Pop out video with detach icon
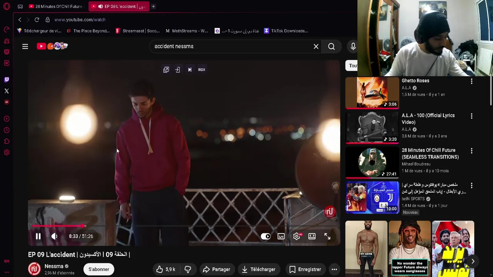 (166, 70)
